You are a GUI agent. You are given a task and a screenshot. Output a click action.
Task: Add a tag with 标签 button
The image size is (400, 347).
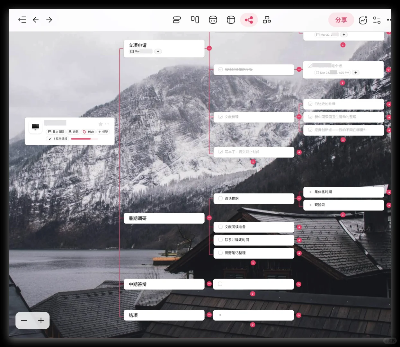[x=103, y=132]
